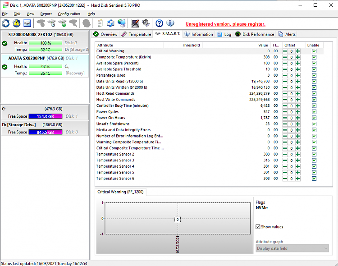
Task: Click the speaker sound toolbar icon
Action: (x=146, y=23)
